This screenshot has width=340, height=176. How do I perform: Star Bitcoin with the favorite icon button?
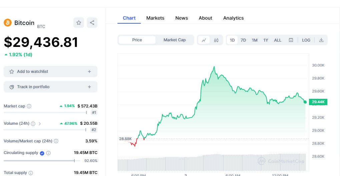pos(79,23)
